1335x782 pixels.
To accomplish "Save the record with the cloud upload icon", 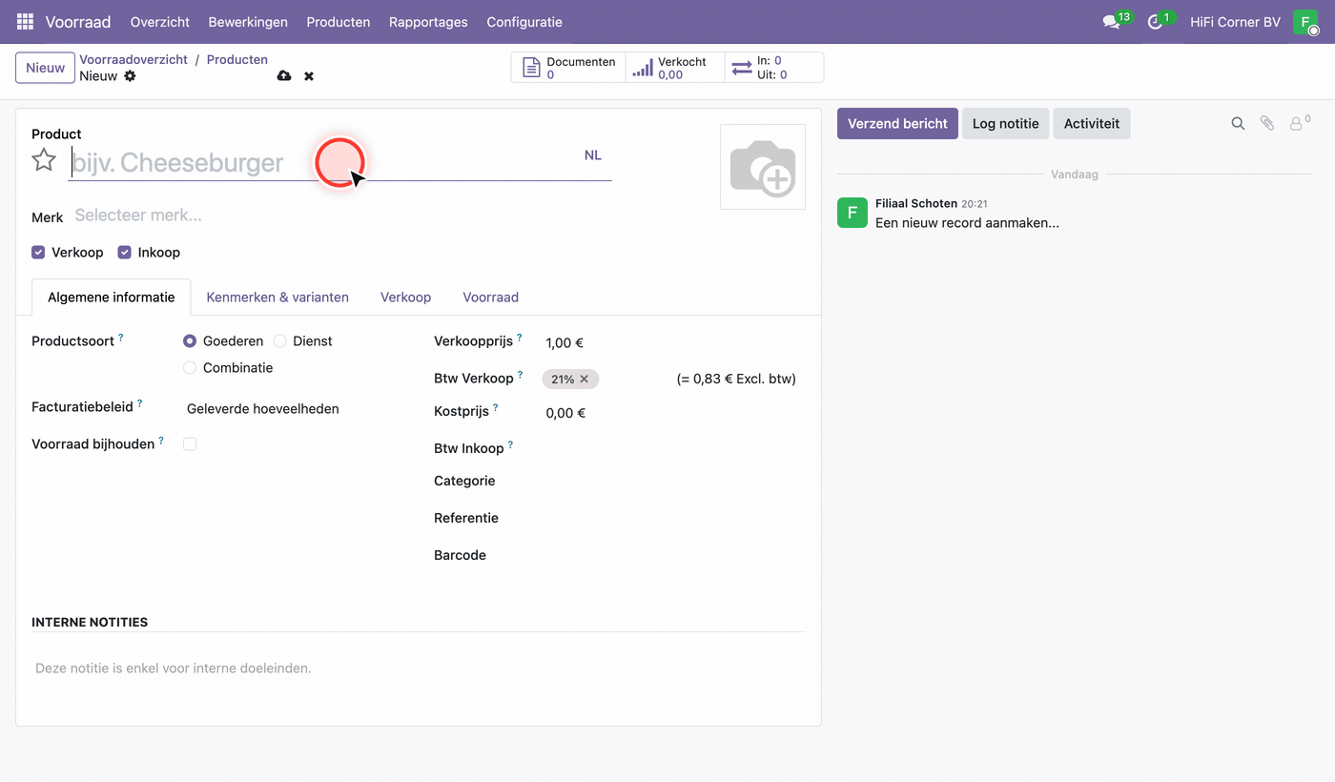I will (x=284, y=76).
